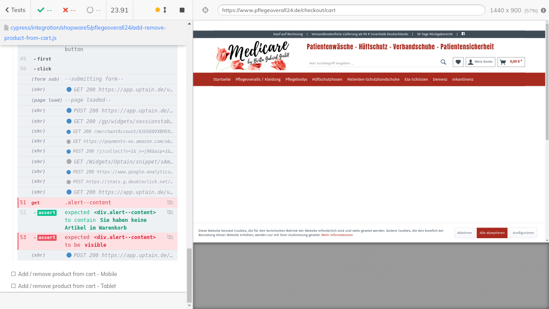Expand 'Add / remove product from cart - Mobile' test
This screenshot has width=549, height=309.
(67, 274)
